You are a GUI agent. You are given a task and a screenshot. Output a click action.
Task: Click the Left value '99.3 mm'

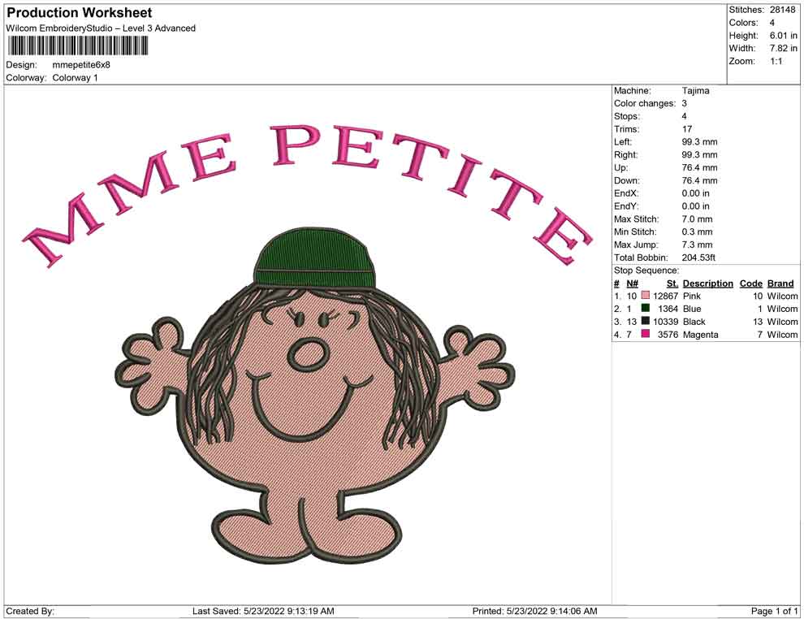coord(699,142)
